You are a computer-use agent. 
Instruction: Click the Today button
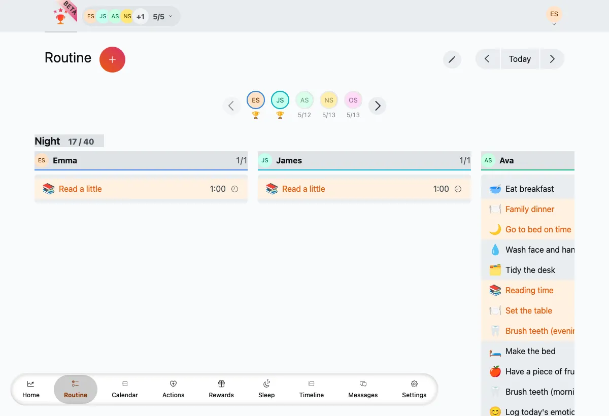coord(520,59)
